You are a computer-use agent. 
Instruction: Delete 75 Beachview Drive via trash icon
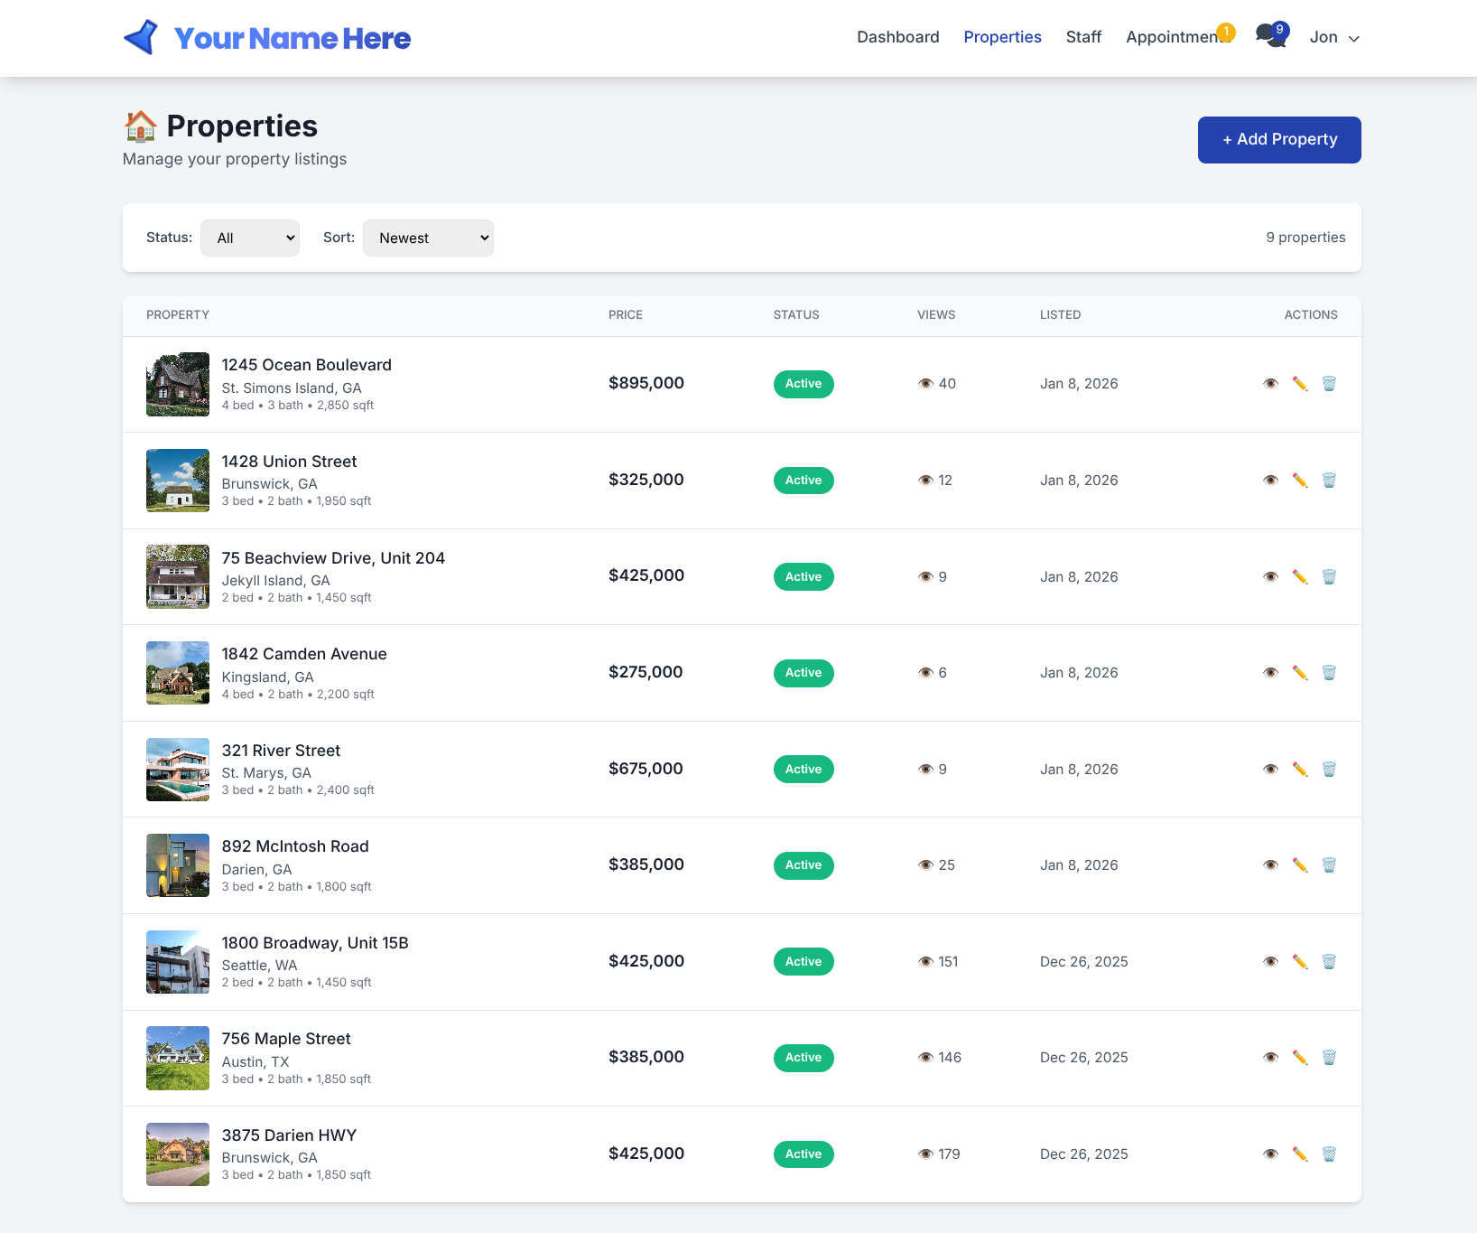1329,576
